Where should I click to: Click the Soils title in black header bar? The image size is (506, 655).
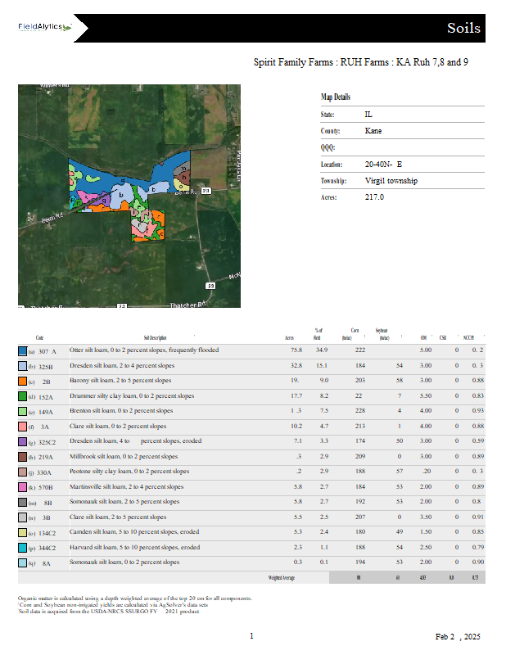click(463, 29)
